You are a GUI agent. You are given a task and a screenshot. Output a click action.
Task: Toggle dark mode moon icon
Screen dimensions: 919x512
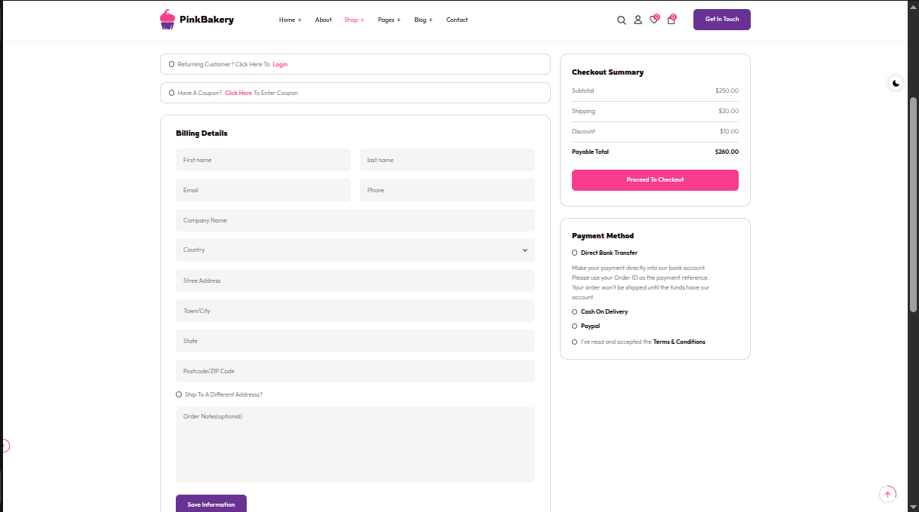(x=896, y=83)
